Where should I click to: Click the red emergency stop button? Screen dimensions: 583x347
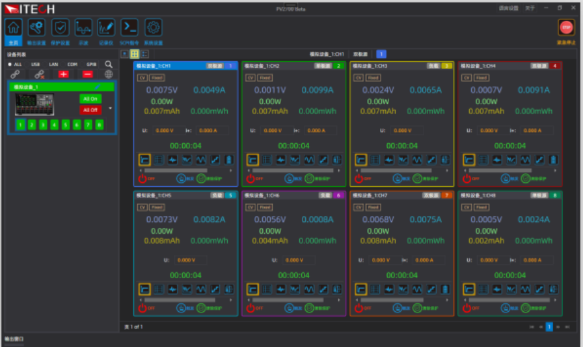point(566,27)
